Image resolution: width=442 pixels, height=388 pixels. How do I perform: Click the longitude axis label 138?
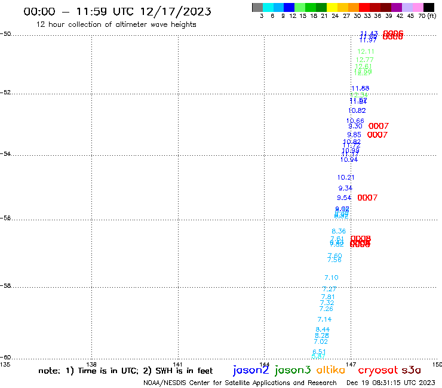coord(91,365)
